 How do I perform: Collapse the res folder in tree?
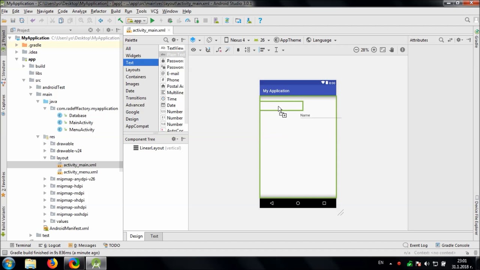click(38, 137)
